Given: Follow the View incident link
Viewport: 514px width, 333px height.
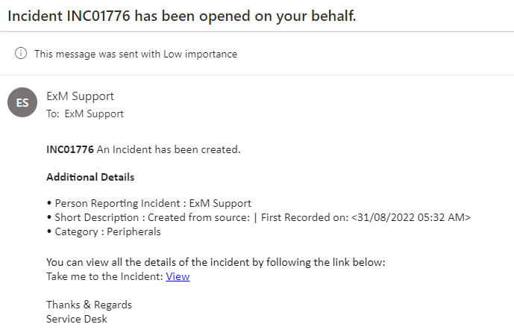Looking at the screenshot, I should pyautogui.click(x=178, y=276).
